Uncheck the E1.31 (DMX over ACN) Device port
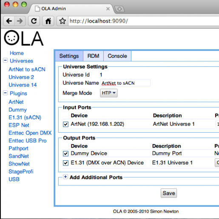 65,163
